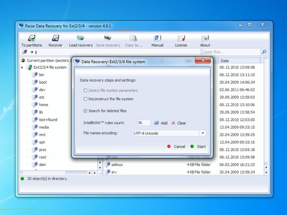Click the tree horizontal scrollbar right arrow

pyautogui.click(x=95, y=173)
